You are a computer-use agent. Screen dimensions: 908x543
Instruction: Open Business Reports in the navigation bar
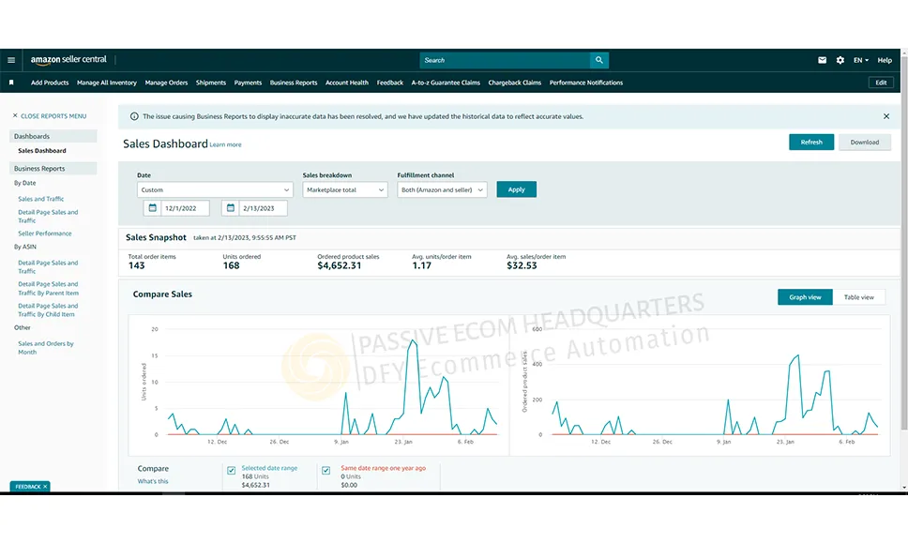click(x=294, y=83)
